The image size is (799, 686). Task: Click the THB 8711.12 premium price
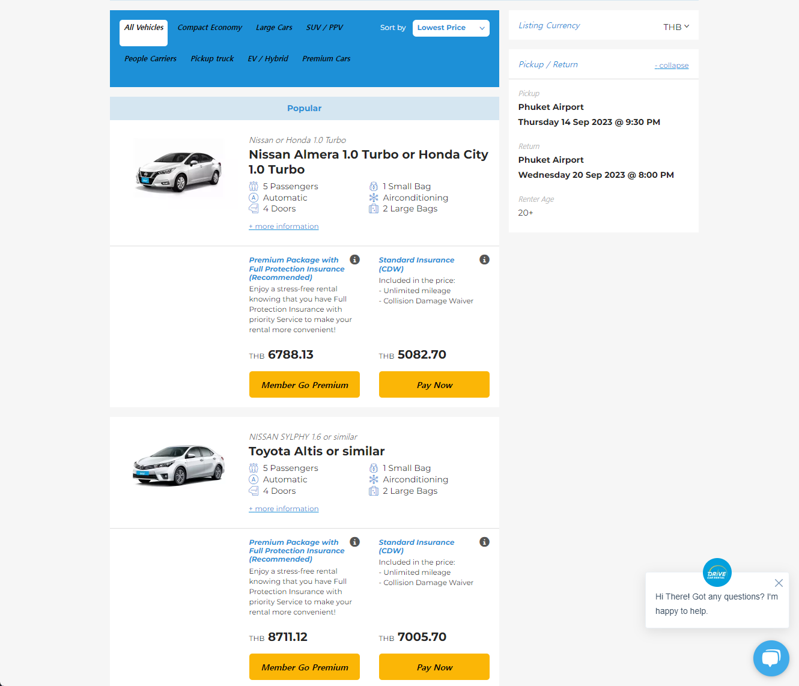[x=278, y=637]
